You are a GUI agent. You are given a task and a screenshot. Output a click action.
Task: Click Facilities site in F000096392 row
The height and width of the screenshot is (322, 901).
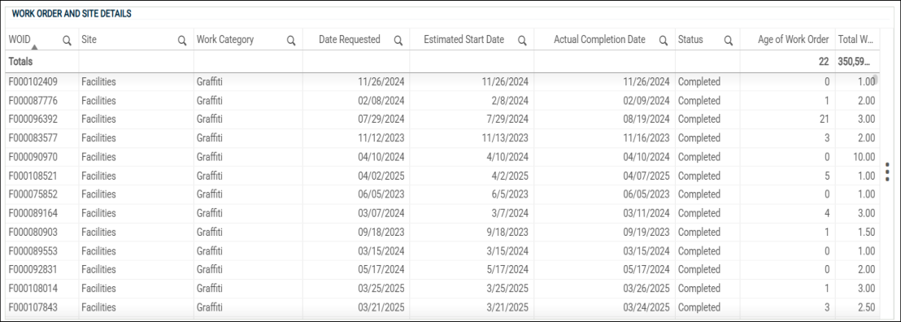click(x=98, y=119)
